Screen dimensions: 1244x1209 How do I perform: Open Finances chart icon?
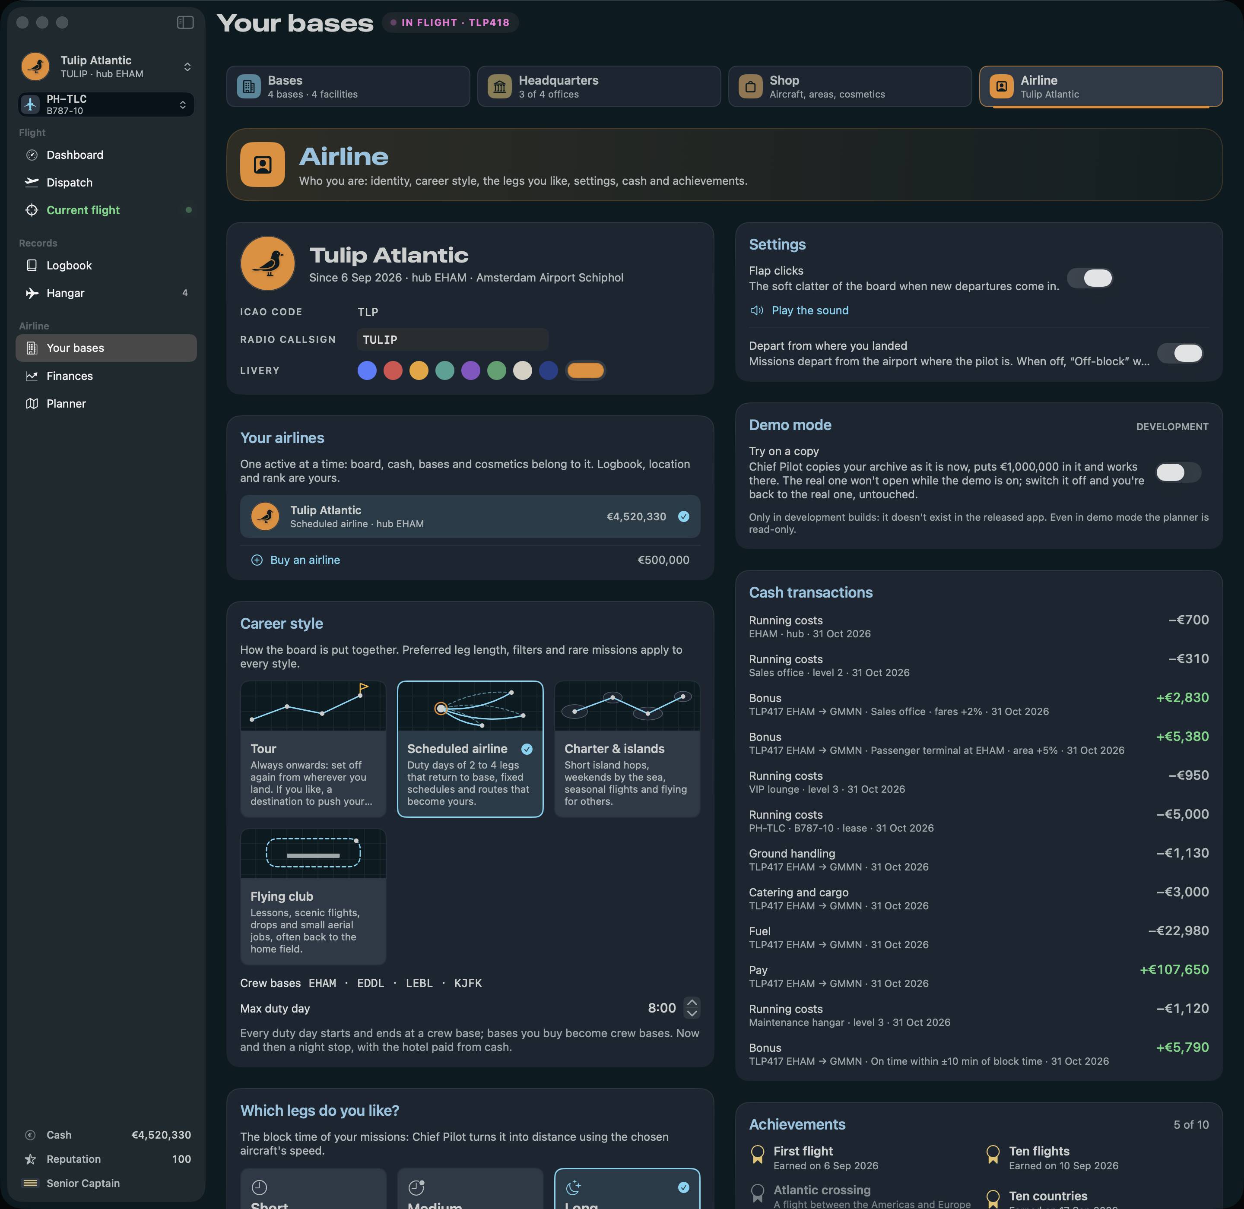(32, 376)
